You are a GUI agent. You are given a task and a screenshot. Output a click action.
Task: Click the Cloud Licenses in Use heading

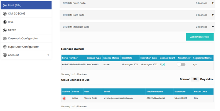(75, 80)
